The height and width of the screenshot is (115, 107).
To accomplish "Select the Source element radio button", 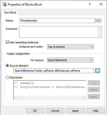I will click(x=7, y=66).
